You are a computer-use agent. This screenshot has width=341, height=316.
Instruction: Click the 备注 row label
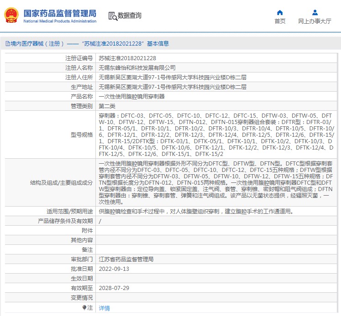(x=87, y=250)
